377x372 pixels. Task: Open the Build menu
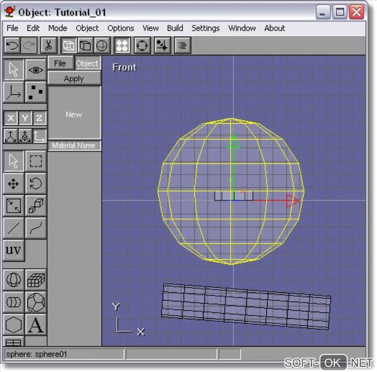[175, 28]
